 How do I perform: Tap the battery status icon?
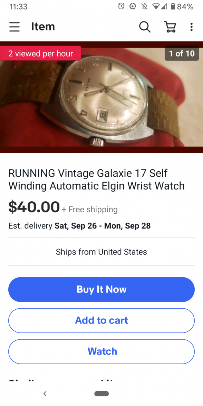173,7
